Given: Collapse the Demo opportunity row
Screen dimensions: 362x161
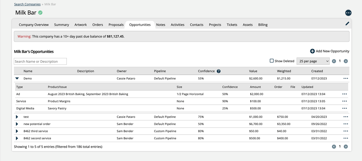Looking at the screenshot, I should click(x=17, y=79).
